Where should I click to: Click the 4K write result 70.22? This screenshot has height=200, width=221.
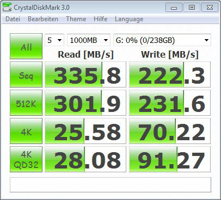pyautogui.click(x=170, y=131)
